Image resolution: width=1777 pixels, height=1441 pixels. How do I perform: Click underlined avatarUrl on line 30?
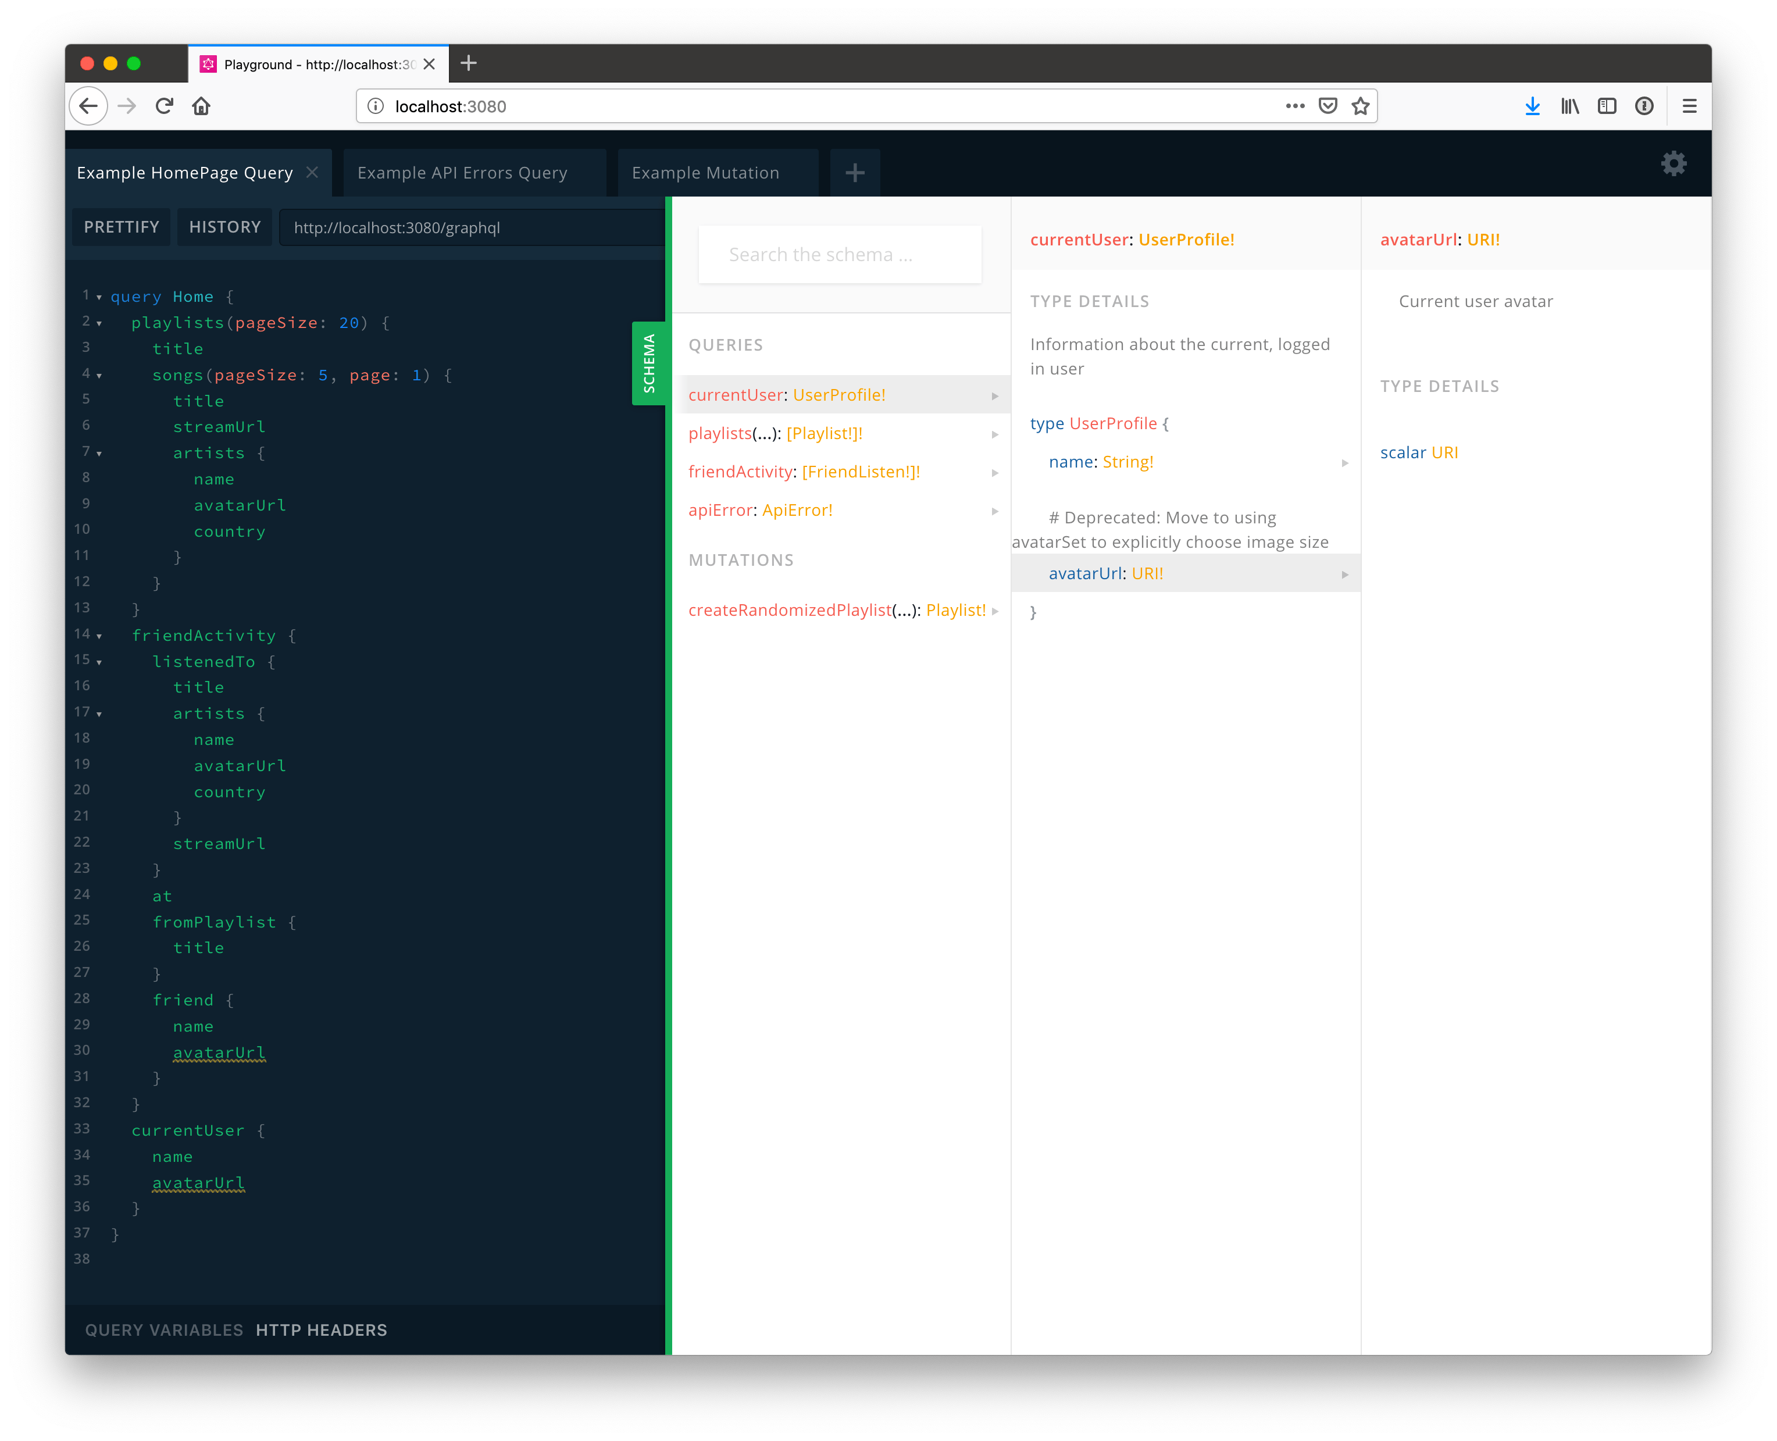click(x=219, y=1053)
